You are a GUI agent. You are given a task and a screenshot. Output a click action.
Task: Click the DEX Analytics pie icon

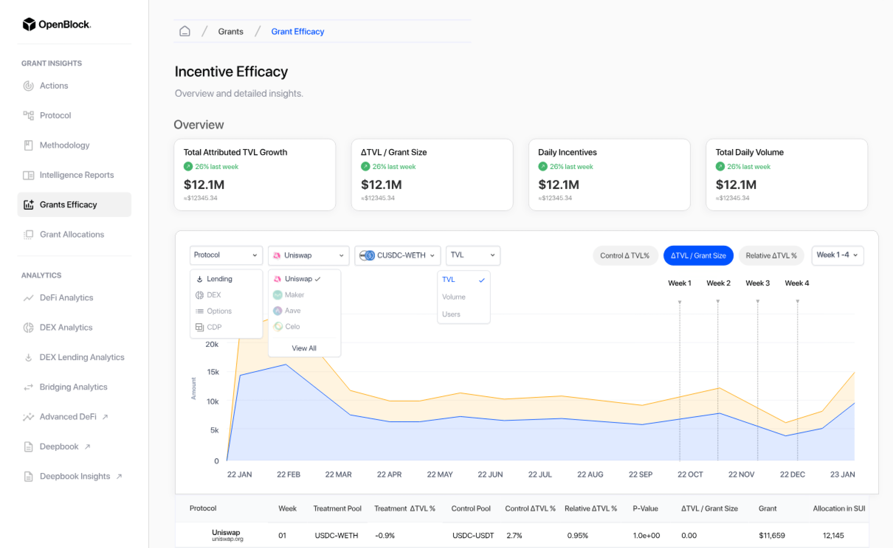click(29, 327)
